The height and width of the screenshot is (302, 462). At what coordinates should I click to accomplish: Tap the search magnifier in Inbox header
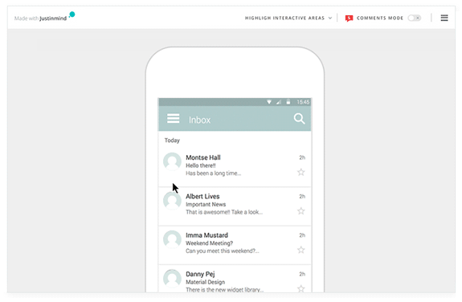pos(299,118)
